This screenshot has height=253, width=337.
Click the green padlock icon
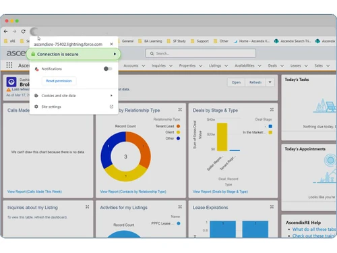pyautogui.click(x=33, y=54)
